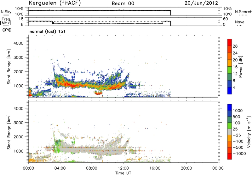Click the velocity panel 'Slant Range [km]' label
Screen dimensions: 252x175
click(x=9, y=132)
